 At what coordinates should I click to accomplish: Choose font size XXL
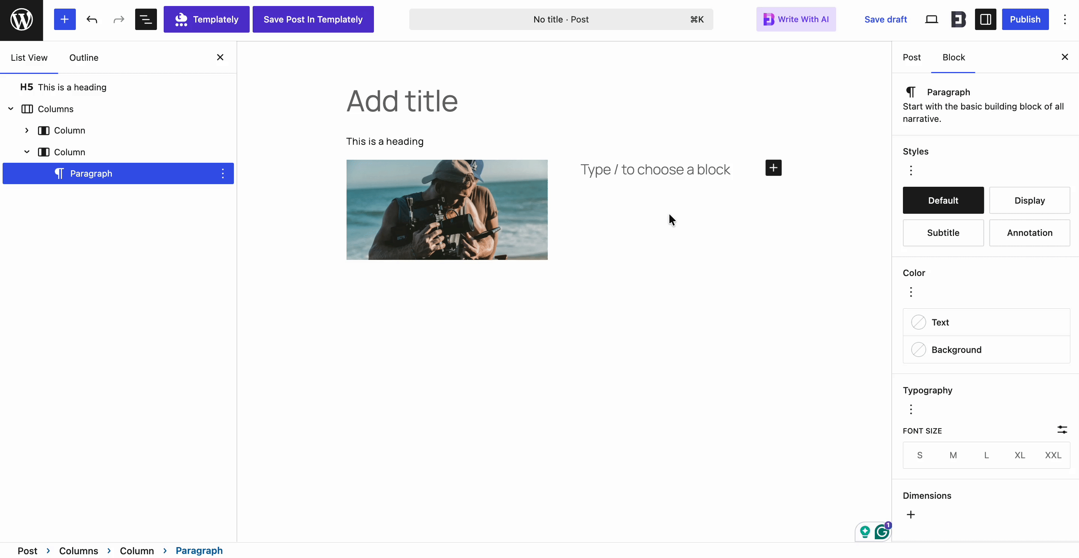1053,455
